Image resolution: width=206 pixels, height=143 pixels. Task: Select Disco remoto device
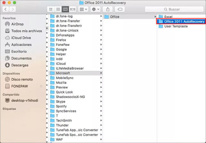click(x=19, y=79)
